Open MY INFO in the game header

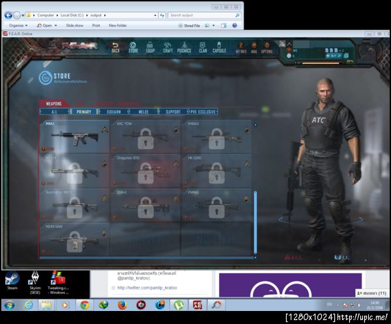pyautogui.click(x=241, y=47)
